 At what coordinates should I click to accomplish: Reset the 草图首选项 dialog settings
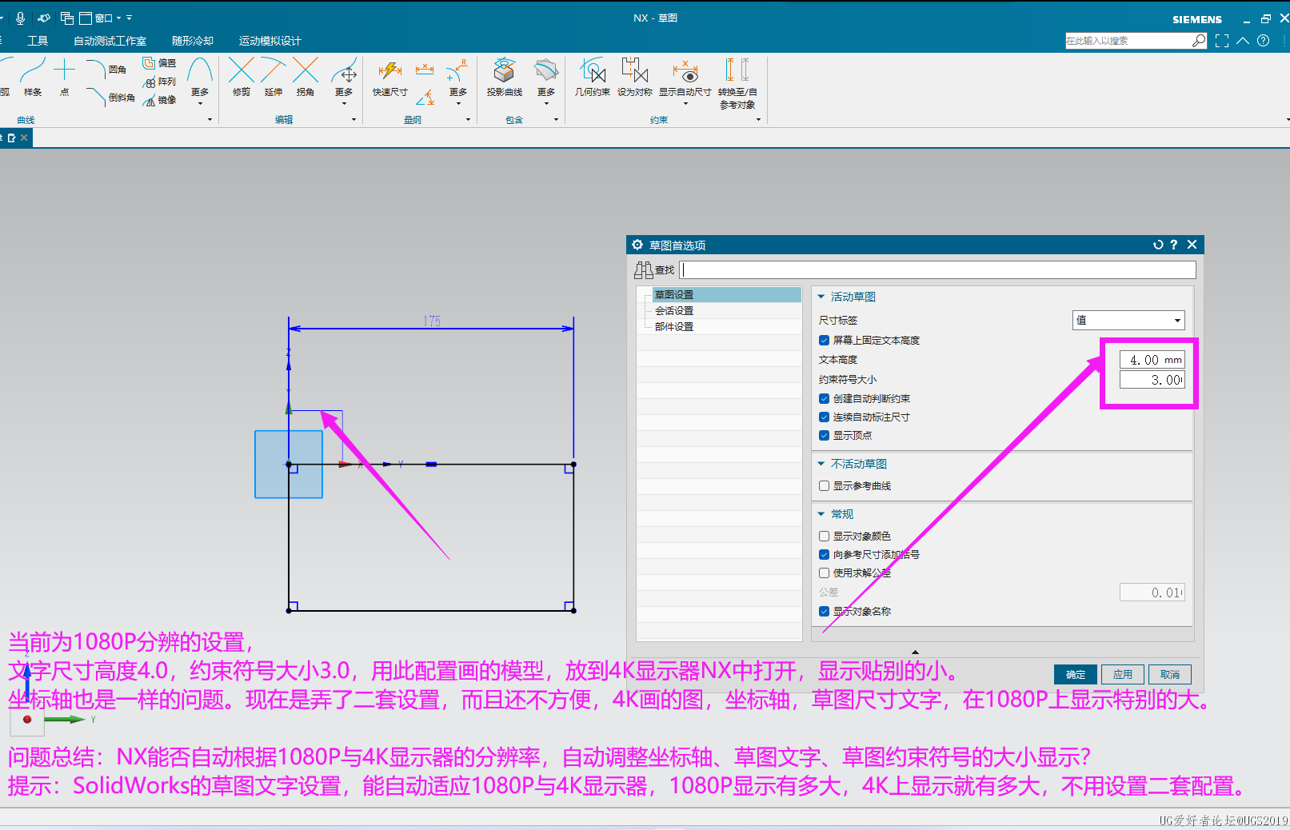pyautogui.click(x=1158, y=245)
